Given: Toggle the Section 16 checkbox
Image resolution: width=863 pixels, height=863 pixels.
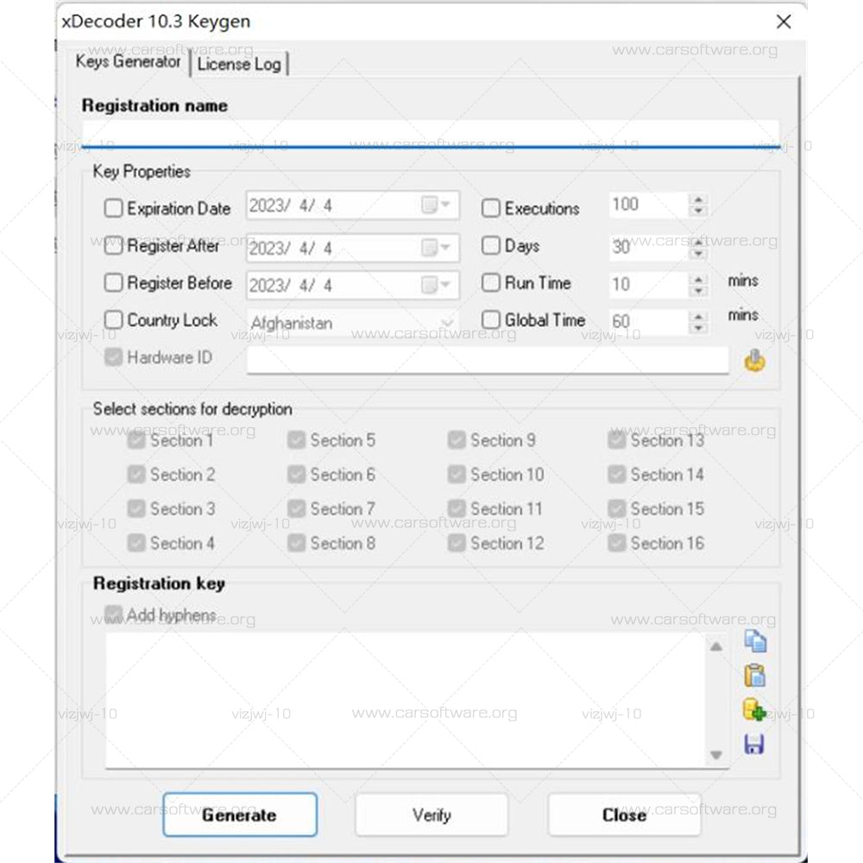Looking at the screenshot, I should (x=616, y=543).
